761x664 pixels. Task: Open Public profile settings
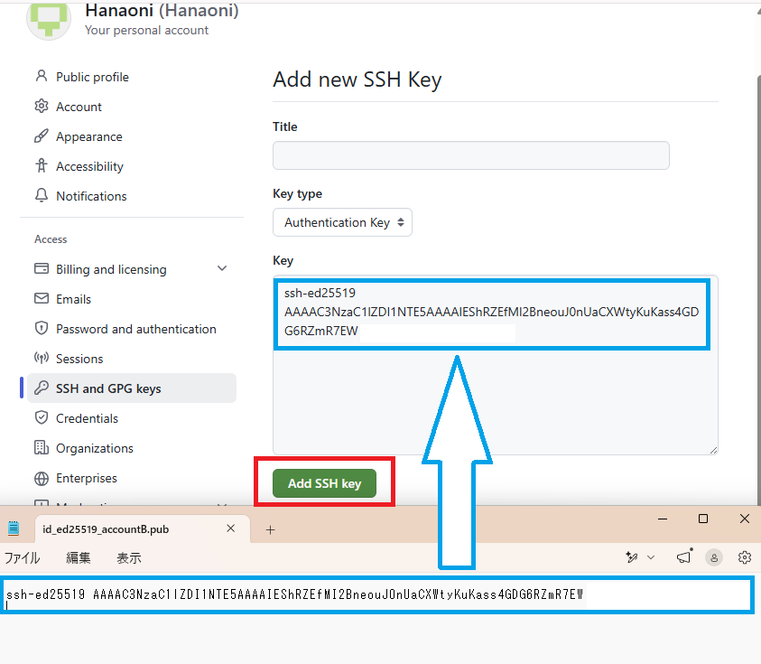pyautogui.click(x=92, y=77)
